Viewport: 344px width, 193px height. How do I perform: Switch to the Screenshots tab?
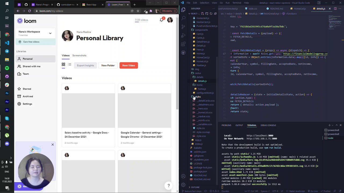(x=79, y=55)
